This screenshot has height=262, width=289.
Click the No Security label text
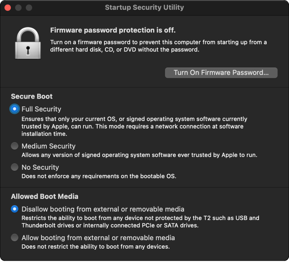click(x=41, y=167)
